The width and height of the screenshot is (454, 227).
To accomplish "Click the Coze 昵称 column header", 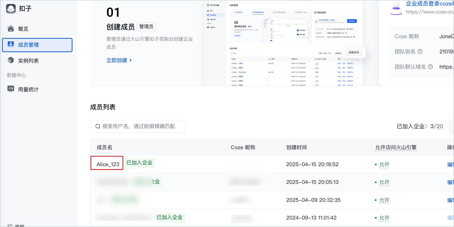I will tap(243, 147).
